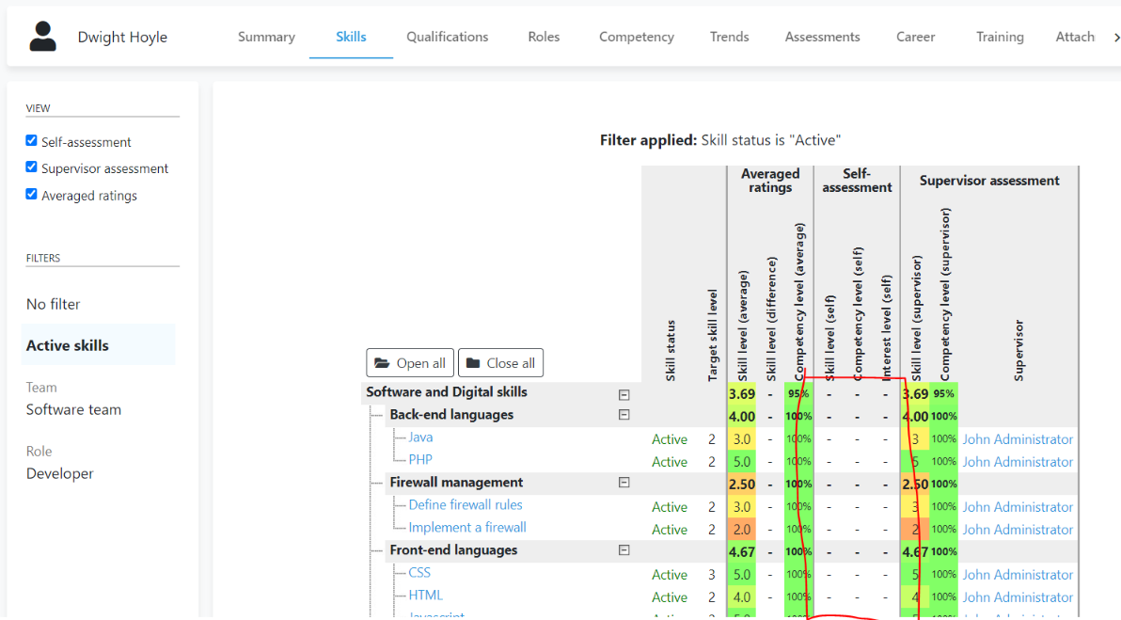Click the Define firewall rules skill

click(x=465, y=505)
